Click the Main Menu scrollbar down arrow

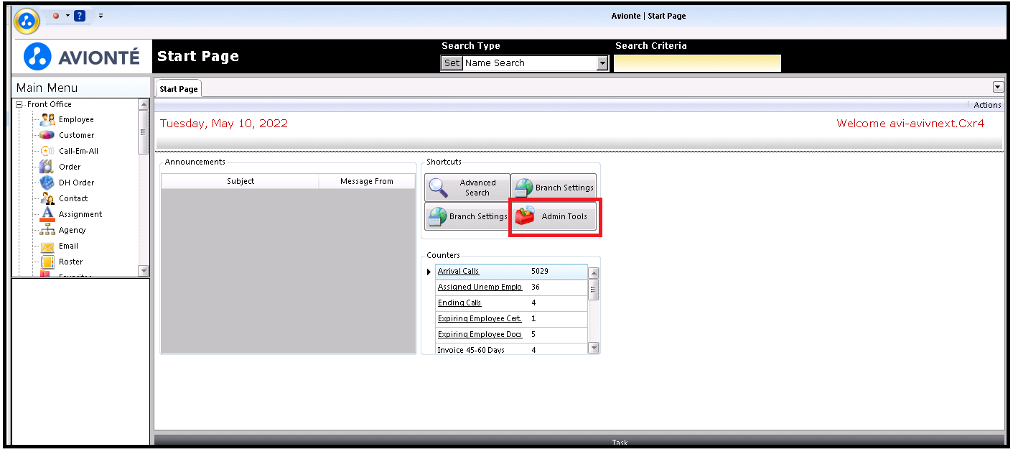coord(144,271)
